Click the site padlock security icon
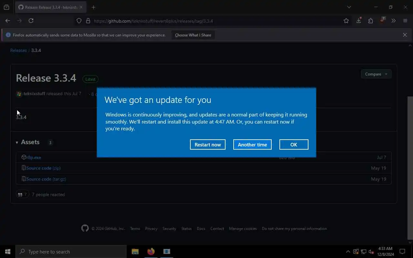The width and height of the screenshot is (413, 258). coord(88,21)
